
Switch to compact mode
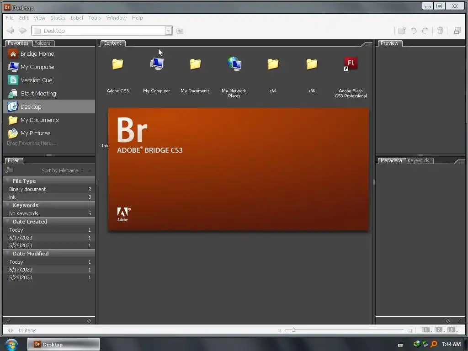(x=457, y=31)
